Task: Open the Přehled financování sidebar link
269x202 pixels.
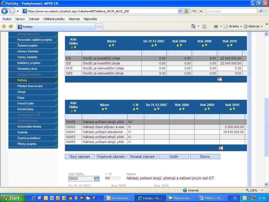Action: click(x=30, y=86)
